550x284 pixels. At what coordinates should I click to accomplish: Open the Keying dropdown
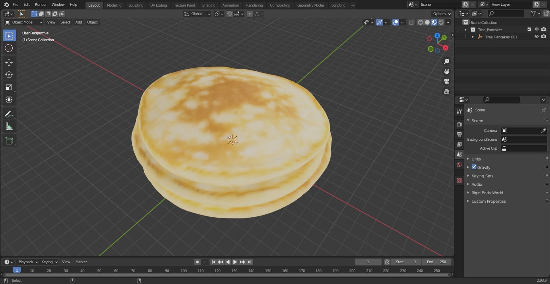point(49,262)
